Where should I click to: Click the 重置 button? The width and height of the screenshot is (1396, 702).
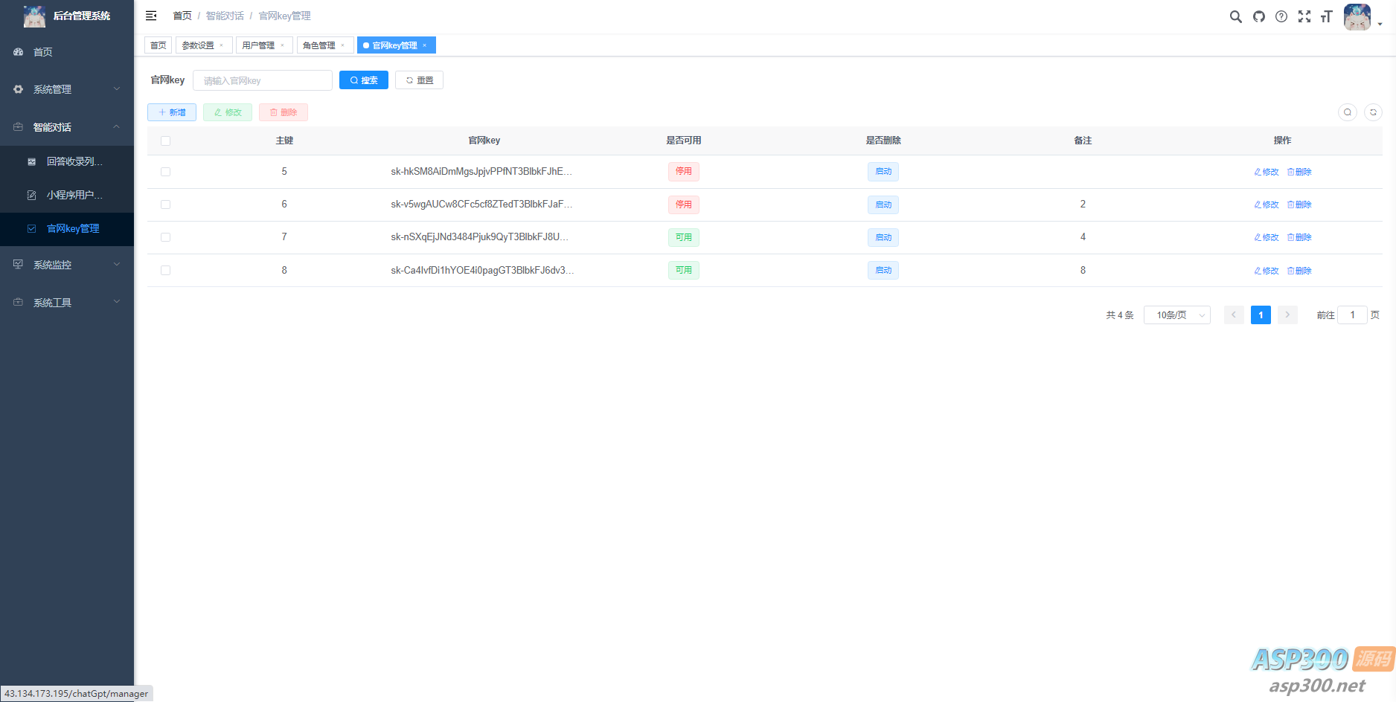[420, 80]
